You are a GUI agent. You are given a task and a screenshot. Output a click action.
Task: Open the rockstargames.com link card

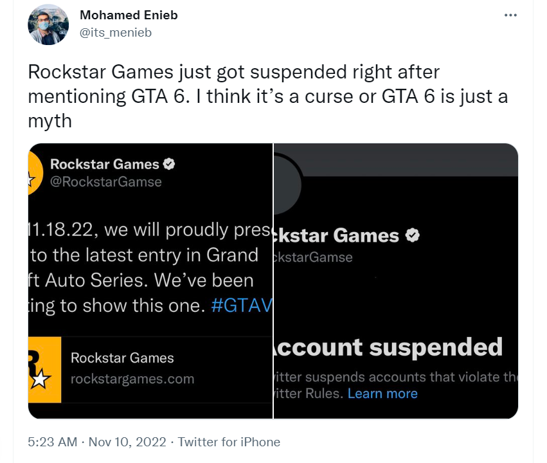pyautogui.click(x=150, y=370)
